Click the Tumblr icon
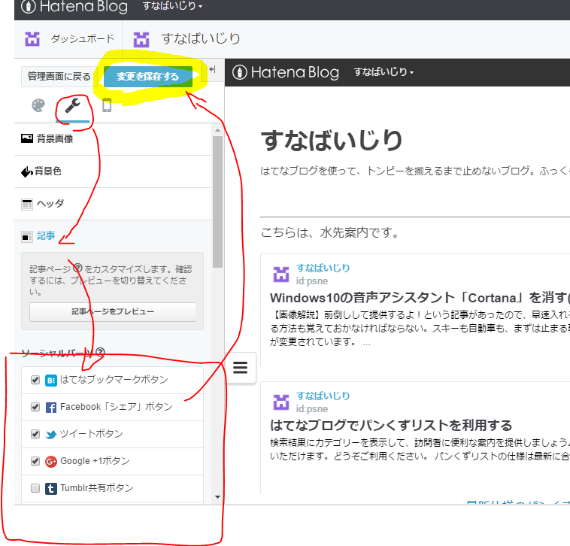Image resolution: width=570 pixels, height=546 pixels. (51, 489)
